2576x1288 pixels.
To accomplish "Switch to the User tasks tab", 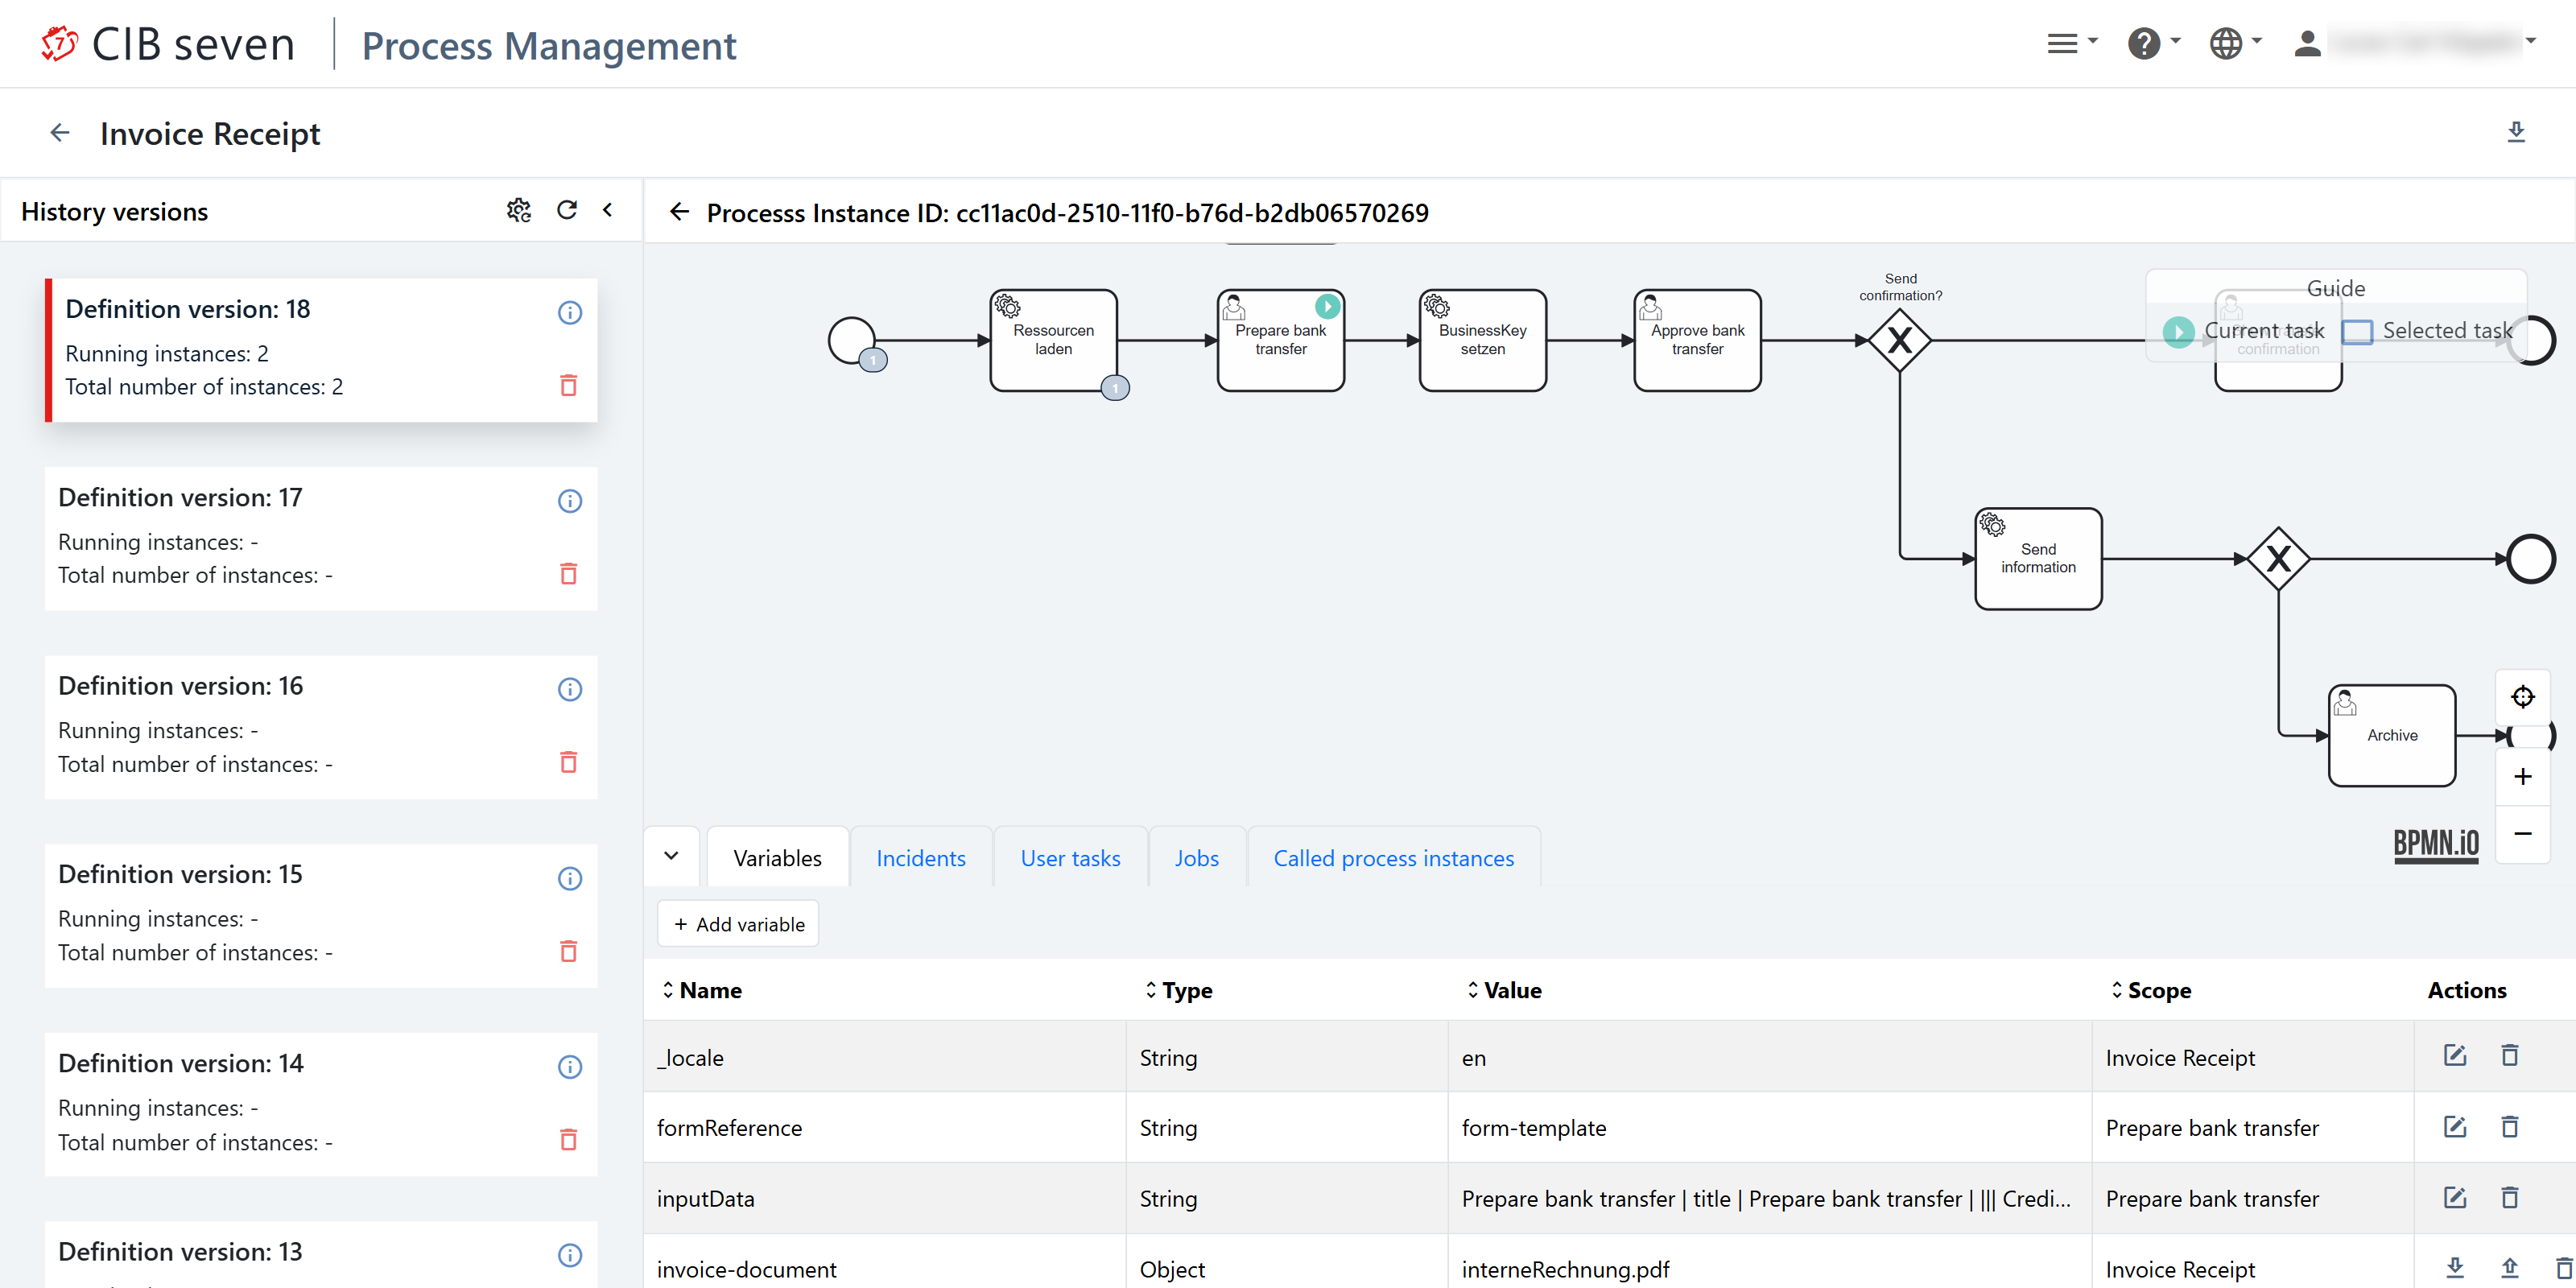I will [x=1070, y=858].
